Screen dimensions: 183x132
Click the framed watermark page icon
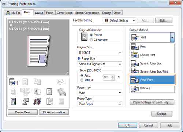[x=49, y=92]
